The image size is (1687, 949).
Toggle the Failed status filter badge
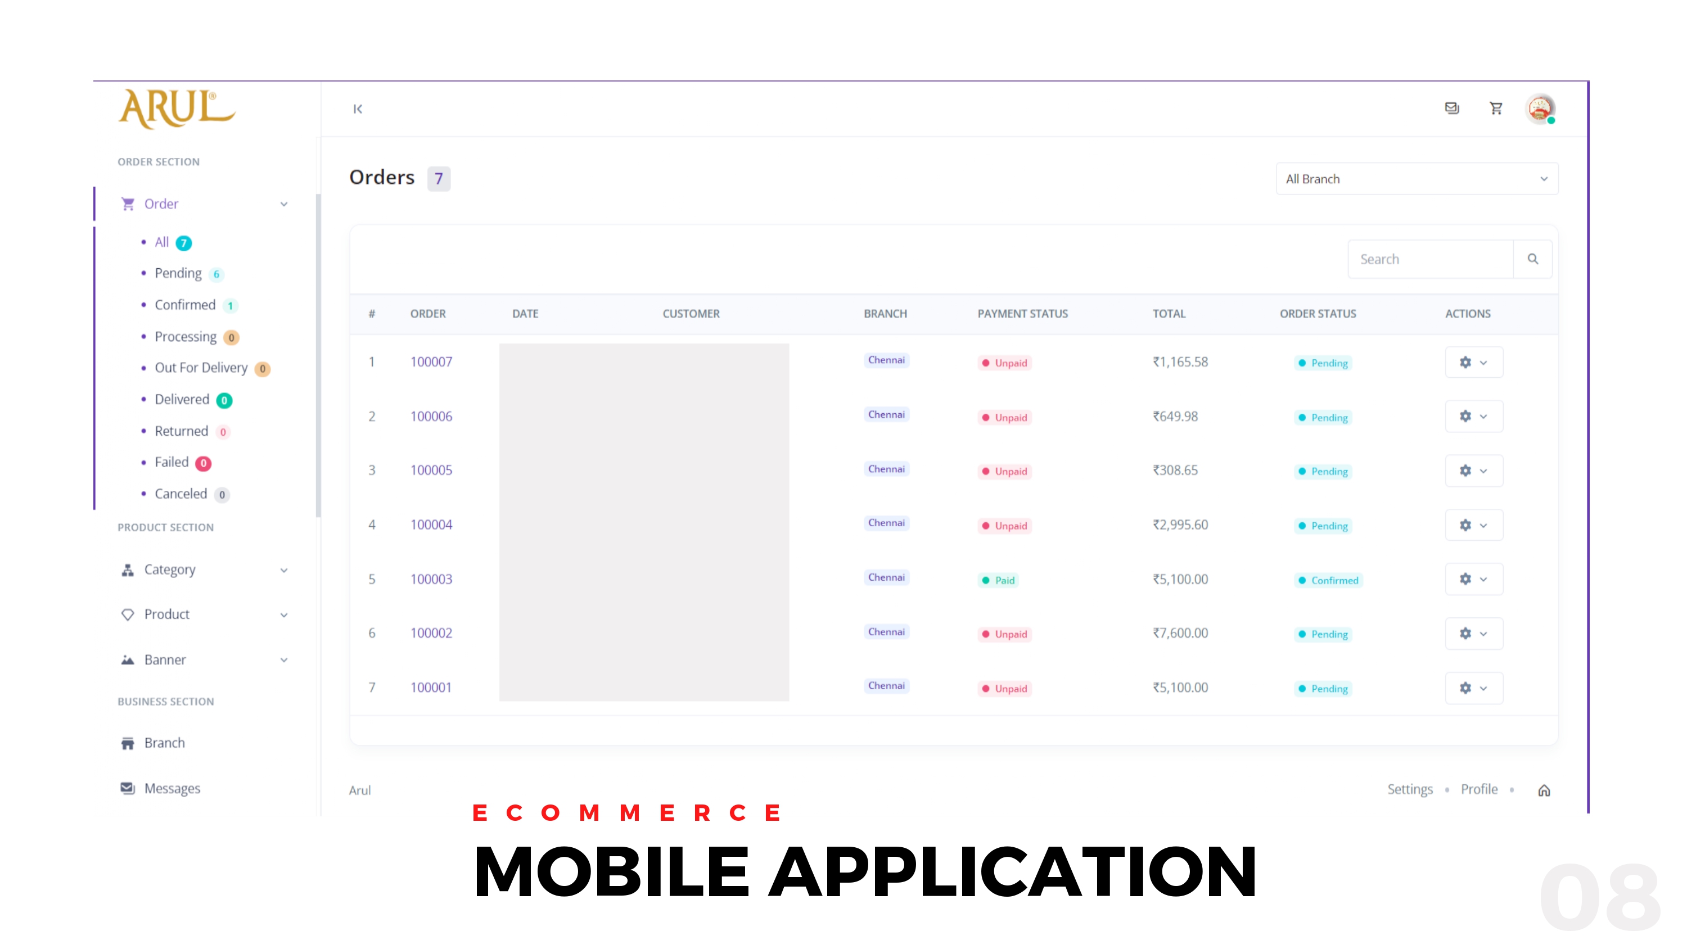pyautogui.click(x=203, y=462)
